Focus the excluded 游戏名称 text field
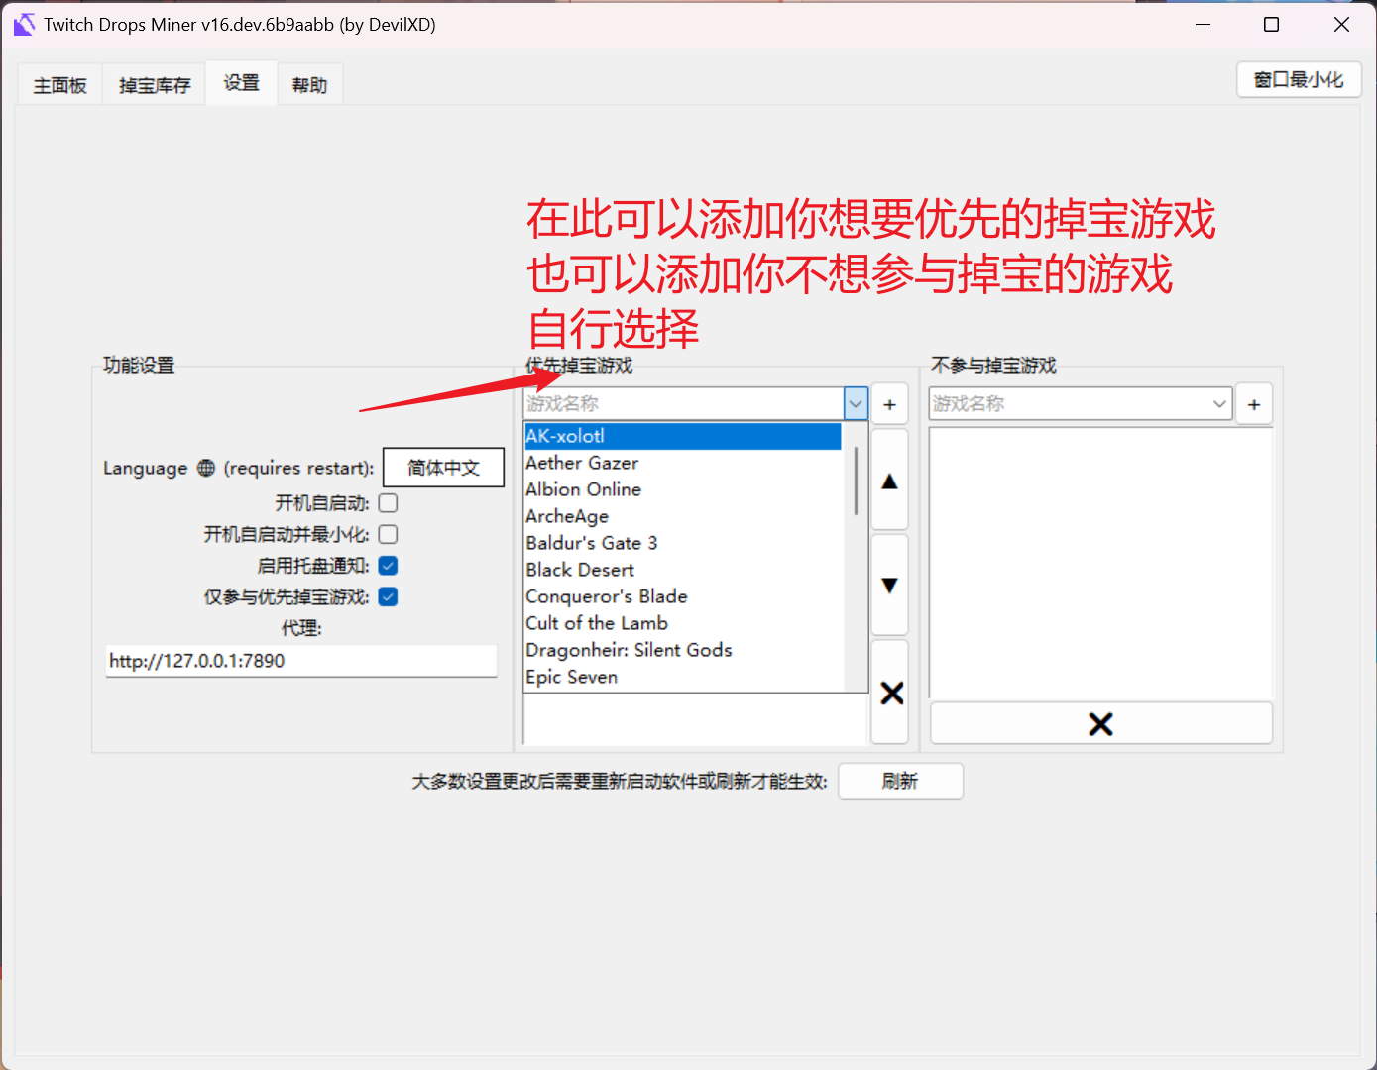 [1069, 404]
